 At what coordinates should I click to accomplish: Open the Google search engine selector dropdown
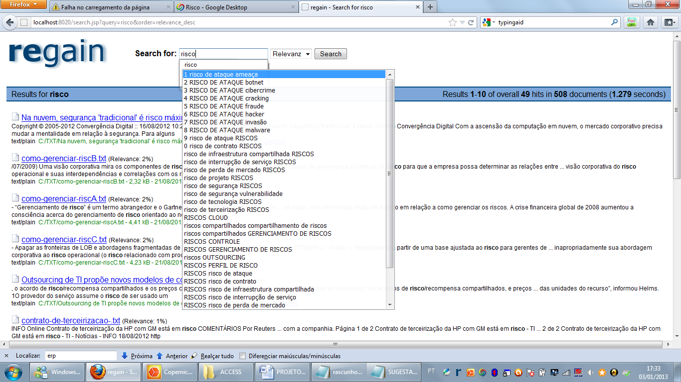[x=490, y=22]
